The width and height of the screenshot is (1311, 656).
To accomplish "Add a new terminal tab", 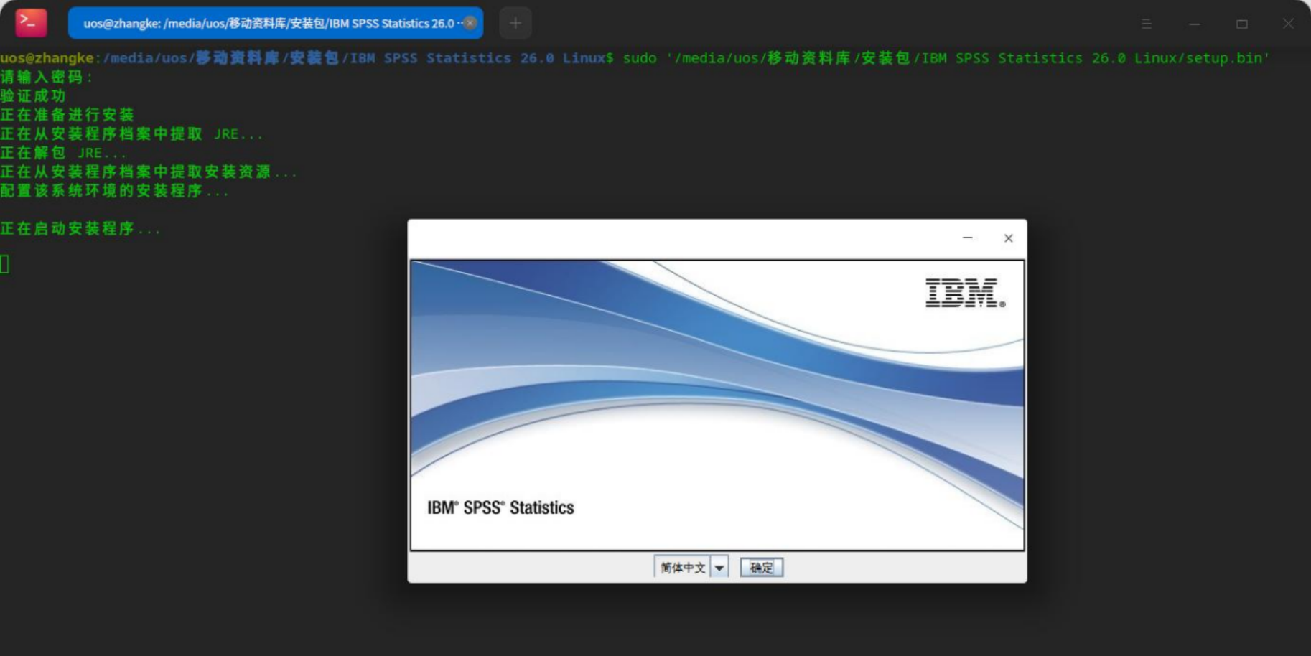I will tap(515, 23).
